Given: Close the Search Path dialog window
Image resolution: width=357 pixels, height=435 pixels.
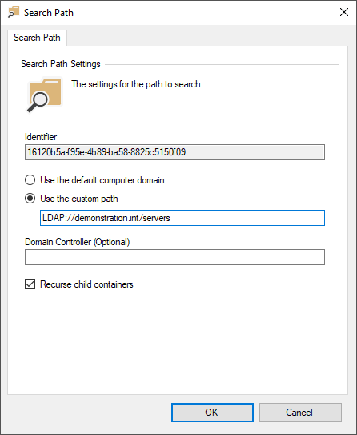Looking at the screenshot, I should point(344,12).
